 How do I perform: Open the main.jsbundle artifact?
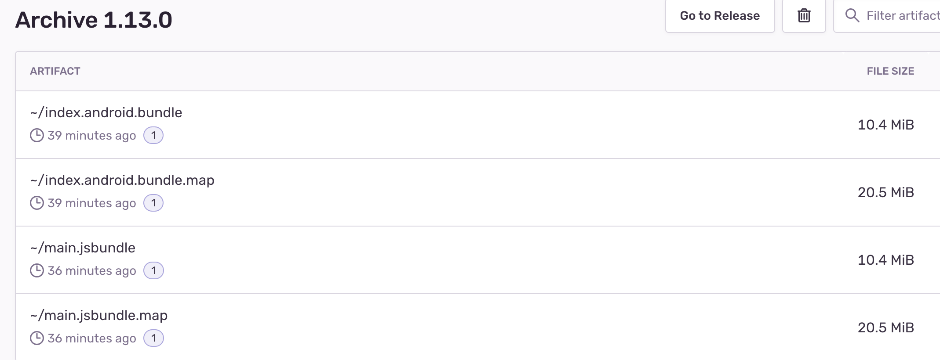83,247
